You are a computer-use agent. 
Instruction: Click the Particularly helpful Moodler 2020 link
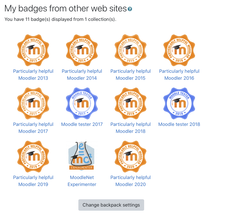131,181
